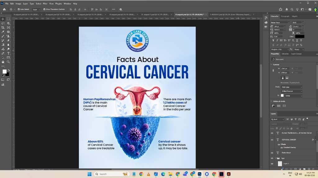The image size is (318, 178).
Task: Select the Horizontal Type tool
Action: [8, 53]
